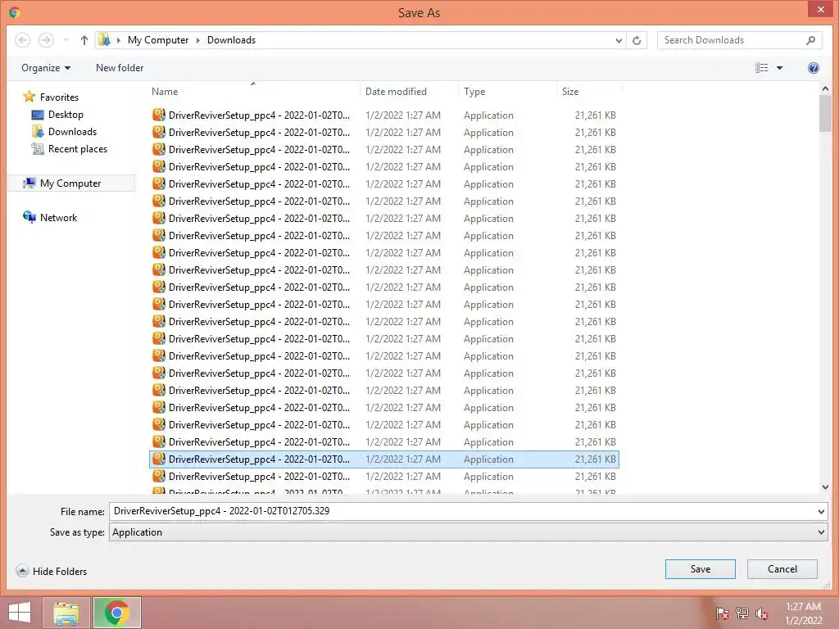Click the icon of the highlighted file

point(158,459)
